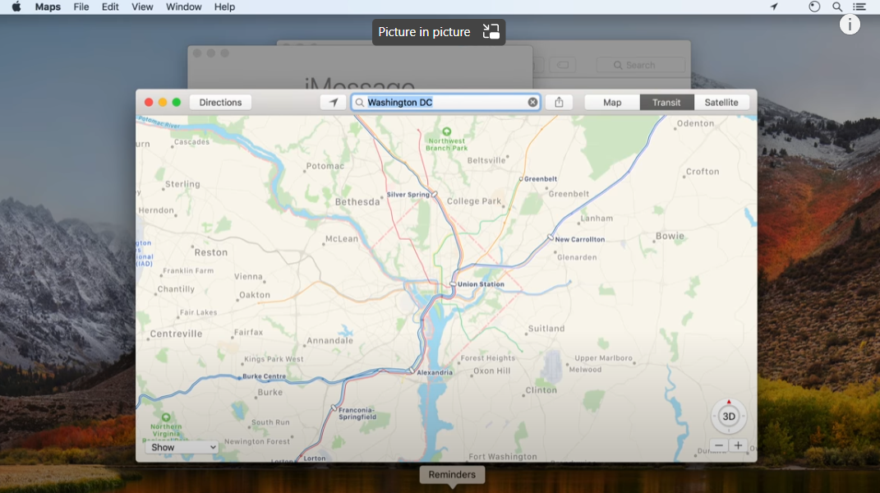Screen dimensions: 880x493
Task: Click the Crofton map label
Action: [703, 172]
